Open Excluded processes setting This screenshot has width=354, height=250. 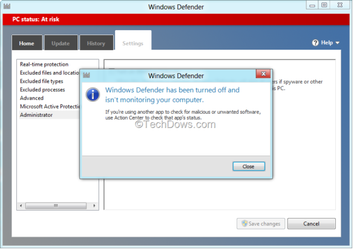coord(43,90)
